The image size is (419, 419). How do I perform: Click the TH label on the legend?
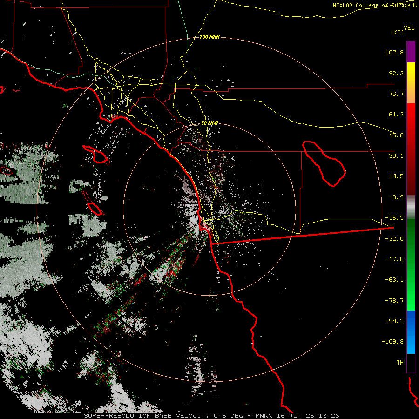400,363
